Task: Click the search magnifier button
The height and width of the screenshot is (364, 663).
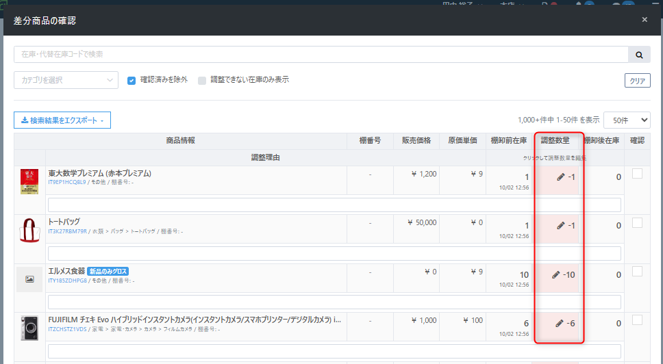Action: (639, 55)
